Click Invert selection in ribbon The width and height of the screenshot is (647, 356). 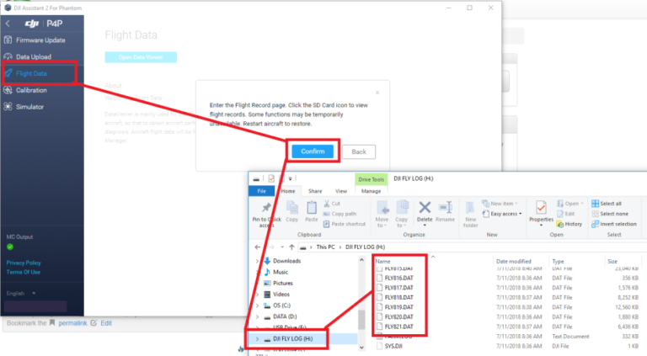pos(614,224)
